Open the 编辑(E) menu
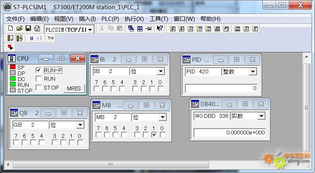 tap(39, 19)
